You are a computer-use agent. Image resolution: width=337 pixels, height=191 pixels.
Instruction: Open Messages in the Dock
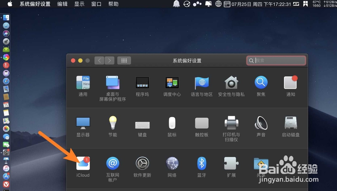[x=6, y=137]
